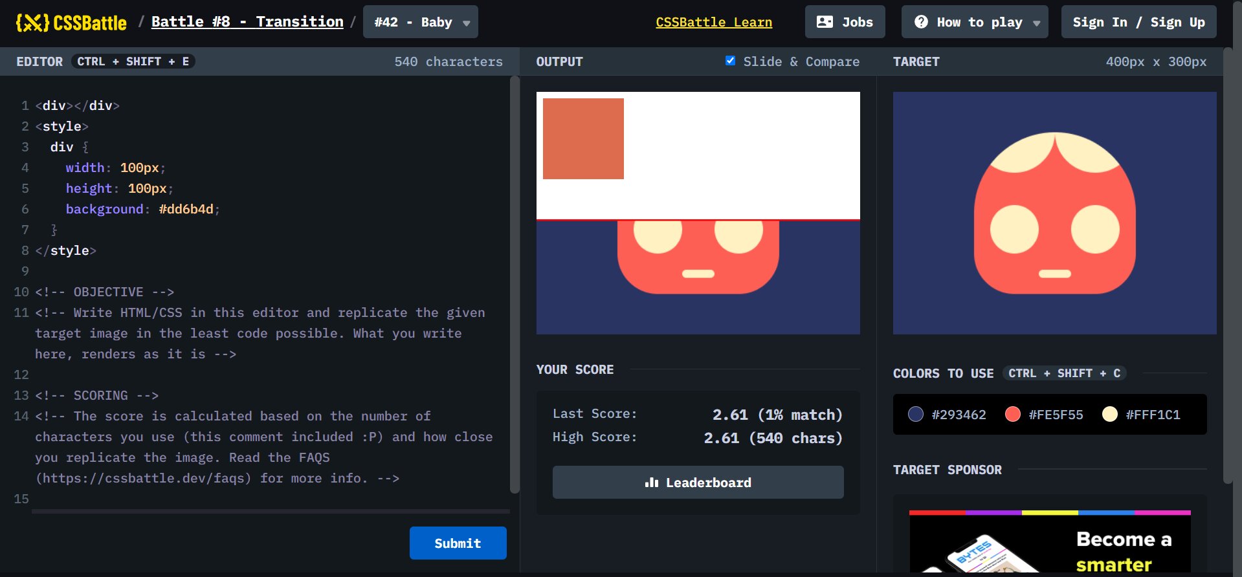Click the 'background: #dd6b4d' code line

click(x=142, y=209)
